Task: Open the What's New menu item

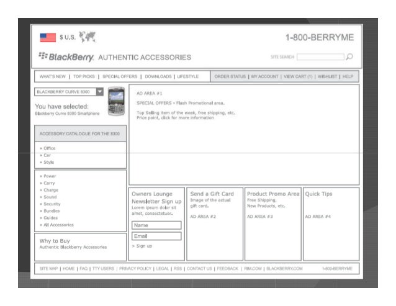Action: click(x=53, y=76)
